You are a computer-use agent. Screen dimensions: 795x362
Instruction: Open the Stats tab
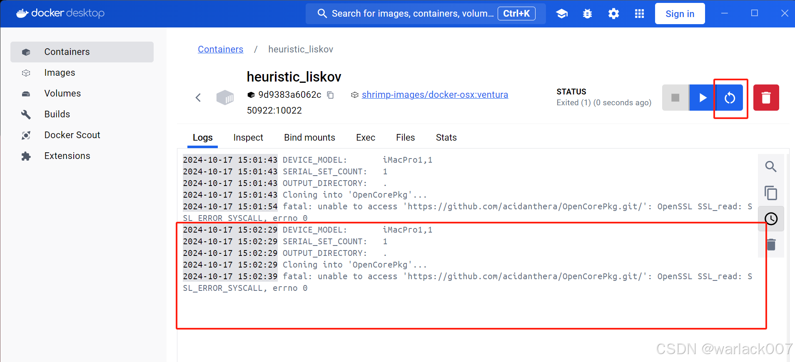446,138
